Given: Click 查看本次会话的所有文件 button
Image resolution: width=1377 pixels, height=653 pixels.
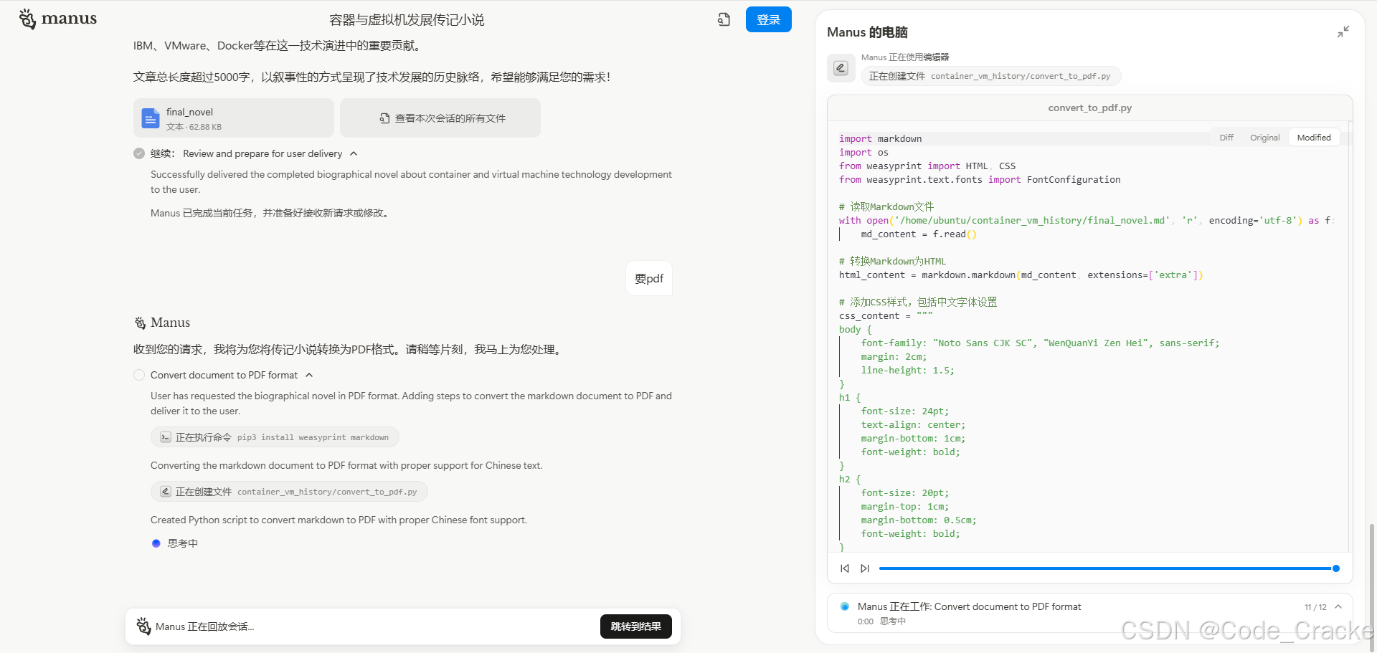Looking at the screenshot, I should (440, 118).
